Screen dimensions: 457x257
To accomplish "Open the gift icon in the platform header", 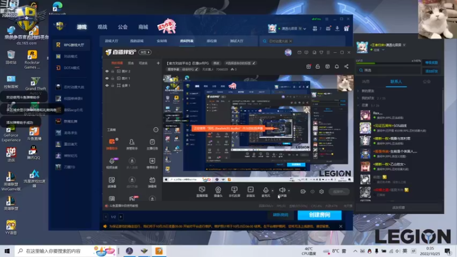I will tap(346, 29).
